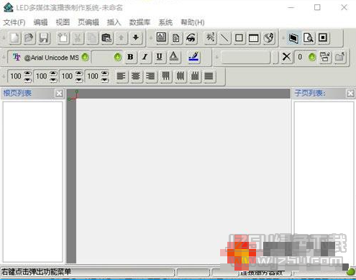The image size is (356, 280).
Task: Click the 0 value field
Action: tap(301, 57)
